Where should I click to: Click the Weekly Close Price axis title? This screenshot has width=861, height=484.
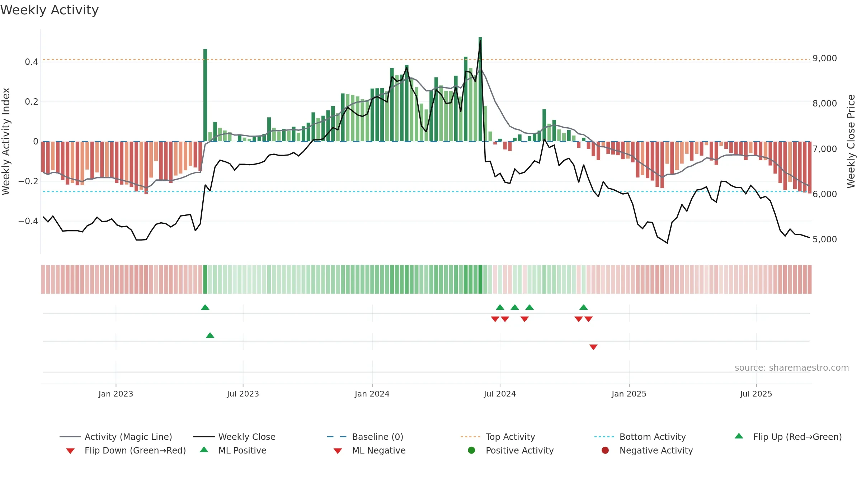[851, 141]
